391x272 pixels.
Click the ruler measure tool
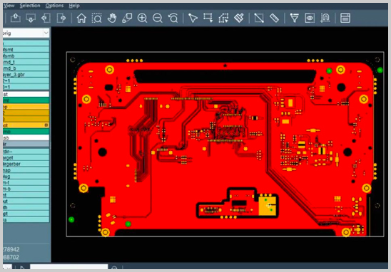click(274, 18)
